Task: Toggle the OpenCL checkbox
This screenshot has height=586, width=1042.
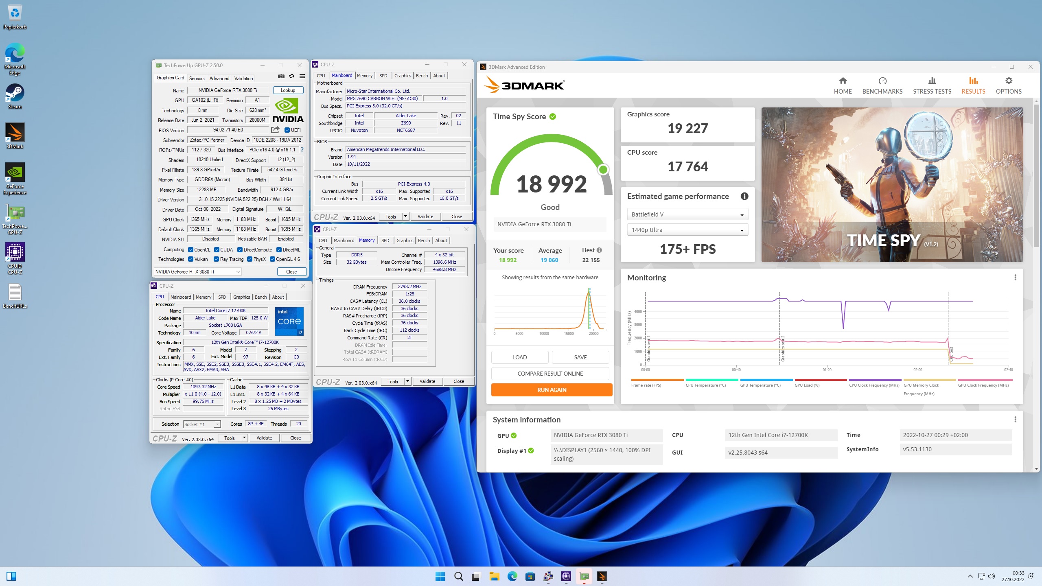Action: coord(190,250)
